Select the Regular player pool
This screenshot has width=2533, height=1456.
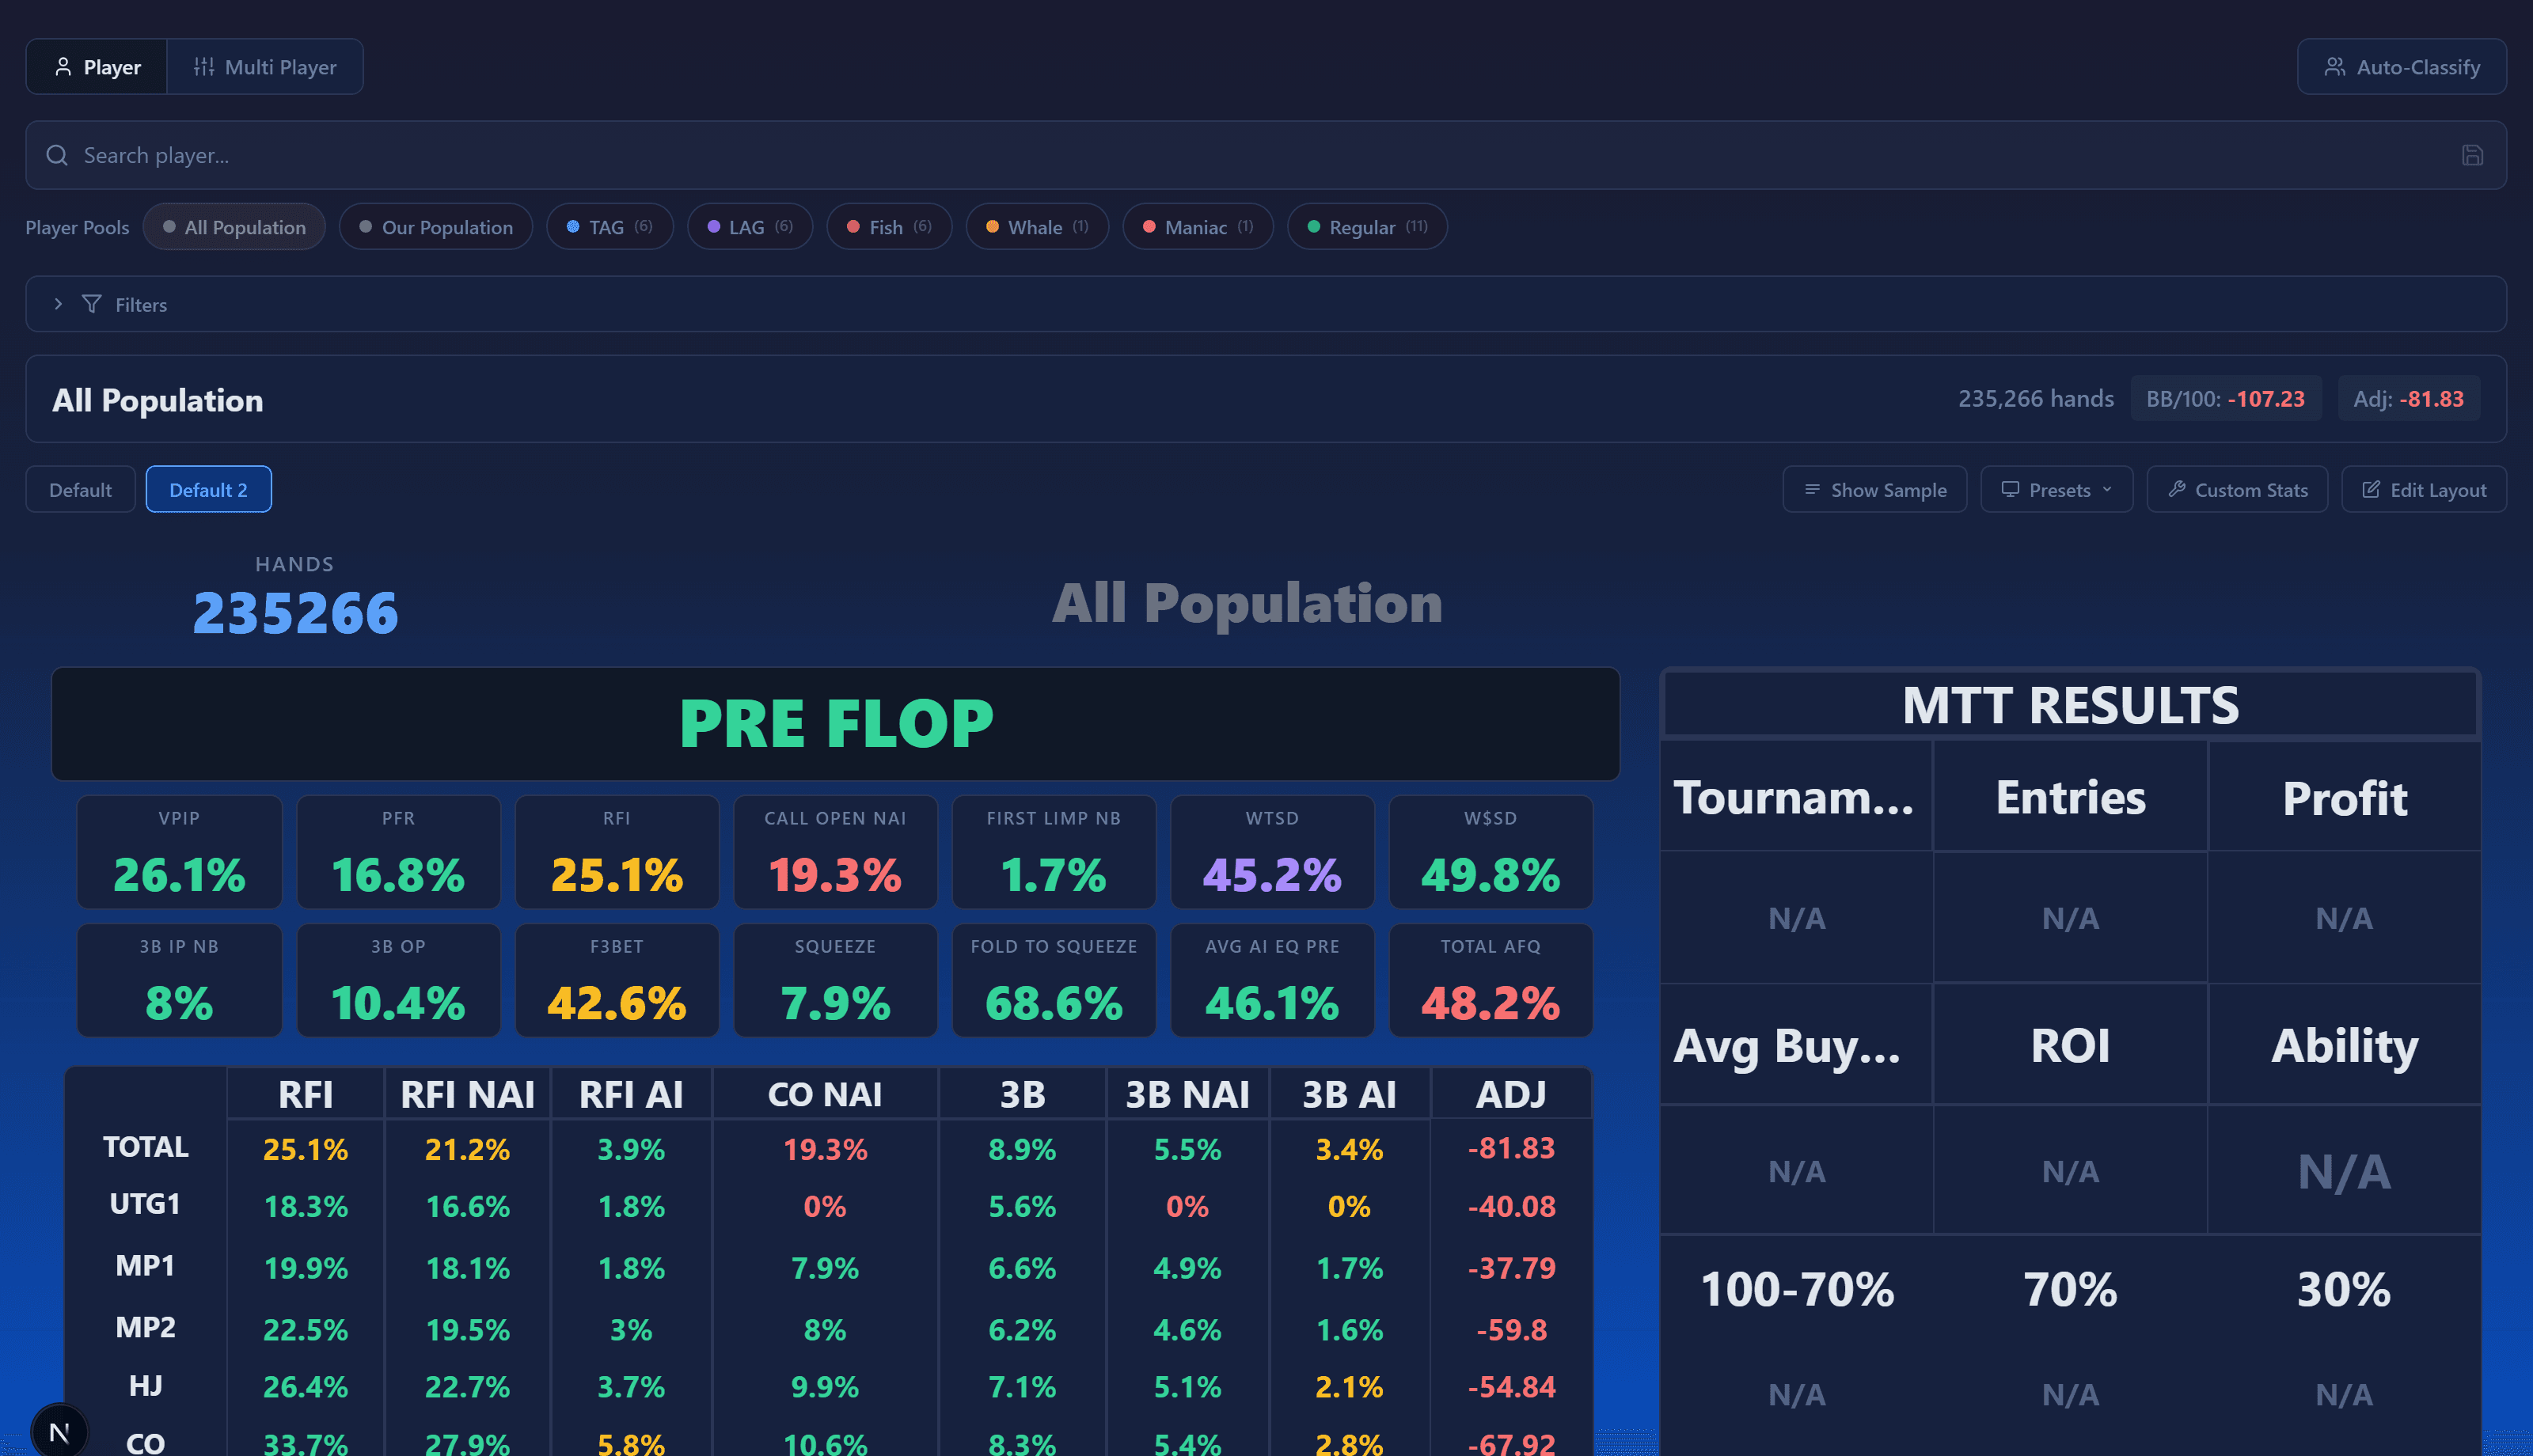click(x=1367, y=227)
